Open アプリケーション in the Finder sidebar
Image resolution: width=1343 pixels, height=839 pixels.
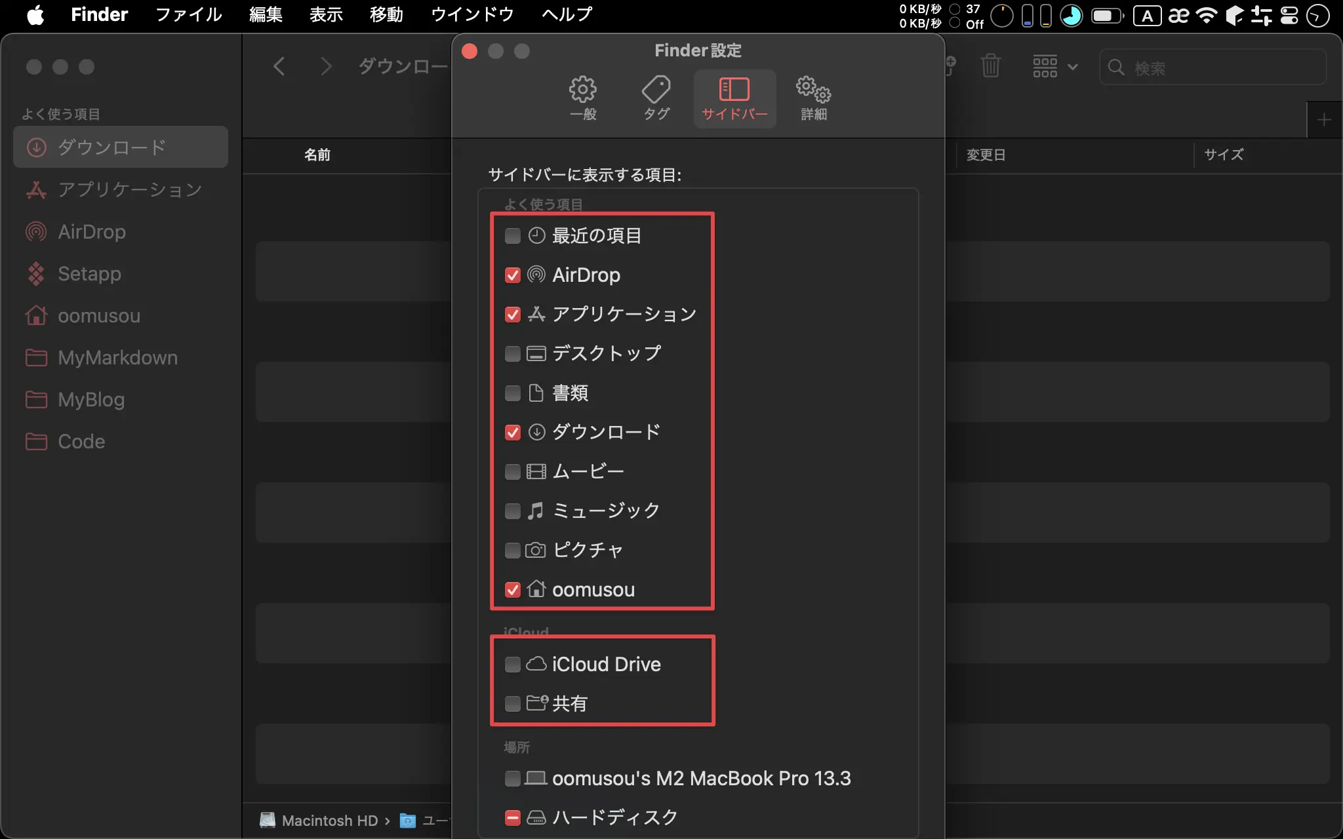(x=121, y=189)
